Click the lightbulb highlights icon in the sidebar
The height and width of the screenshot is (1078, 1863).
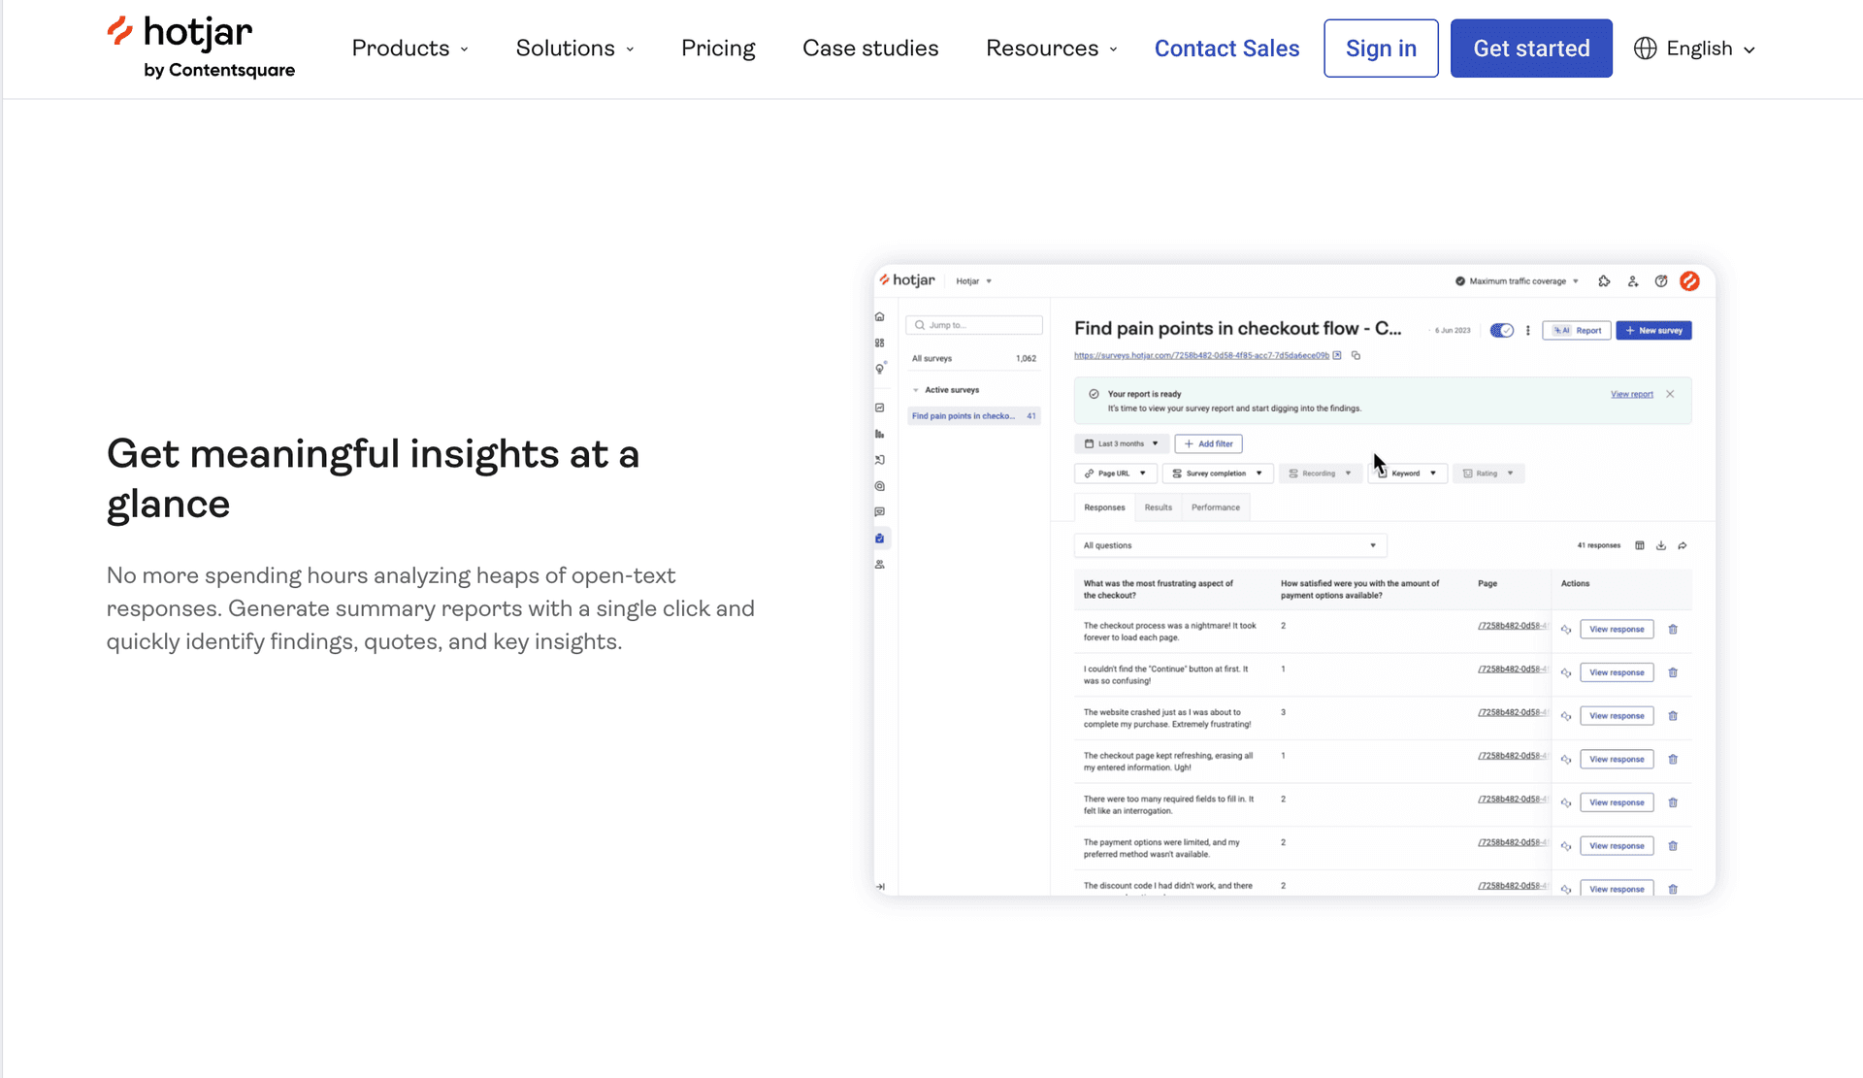tap(880, 369)
